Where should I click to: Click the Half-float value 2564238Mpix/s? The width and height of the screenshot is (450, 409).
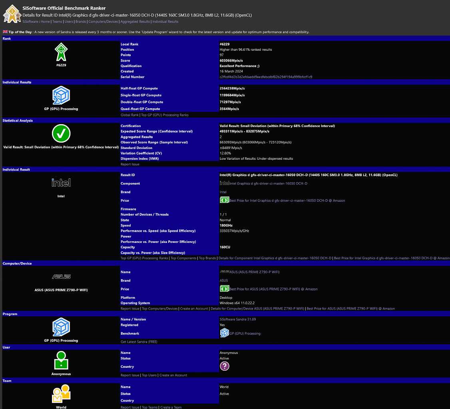click(232, 88)
